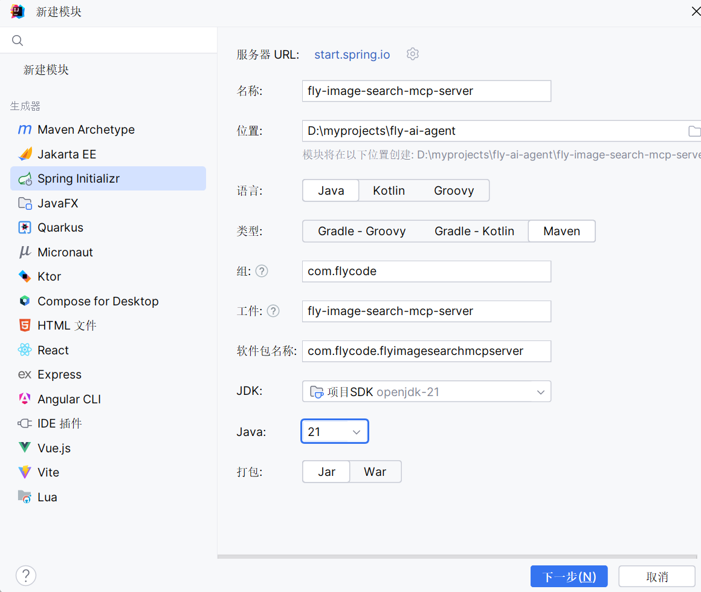Open the Ktor generator entry
Image resolution: width=701 pixels, height=592 pixels.
(x=108, y=276)
